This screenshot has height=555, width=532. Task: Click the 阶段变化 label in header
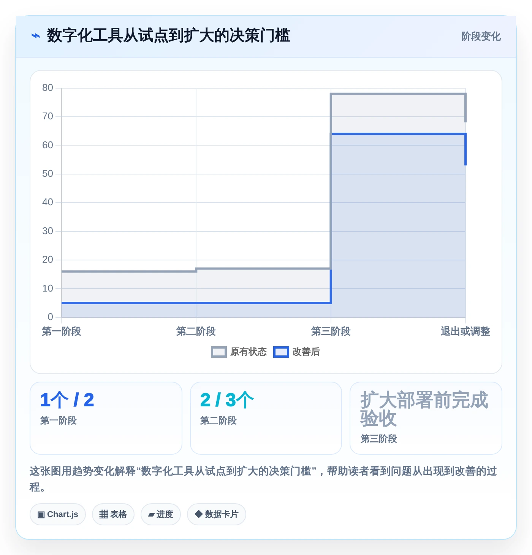[x=481, y=36]
